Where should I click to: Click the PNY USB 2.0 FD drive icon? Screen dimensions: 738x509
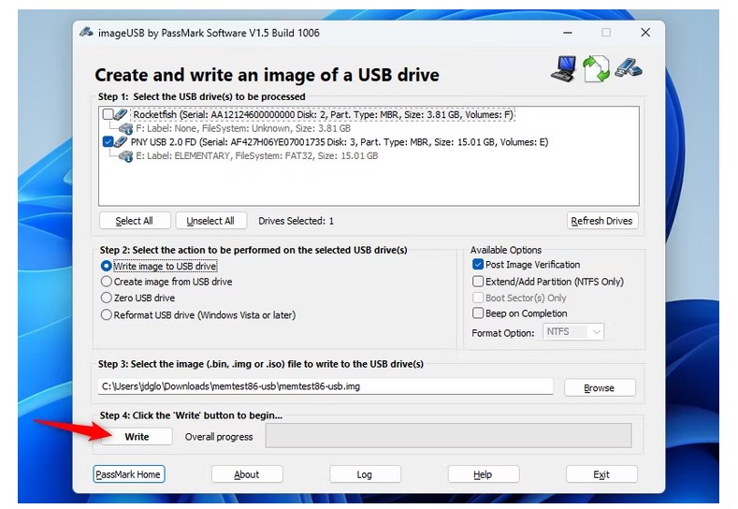(x=121, y=141)
